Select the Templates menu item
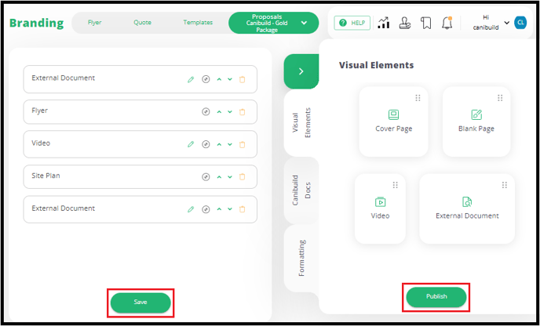 click(x=198, y=23)
